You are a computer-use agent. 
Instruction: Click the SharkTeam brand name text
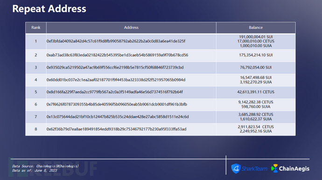click(x=254, y=168)
